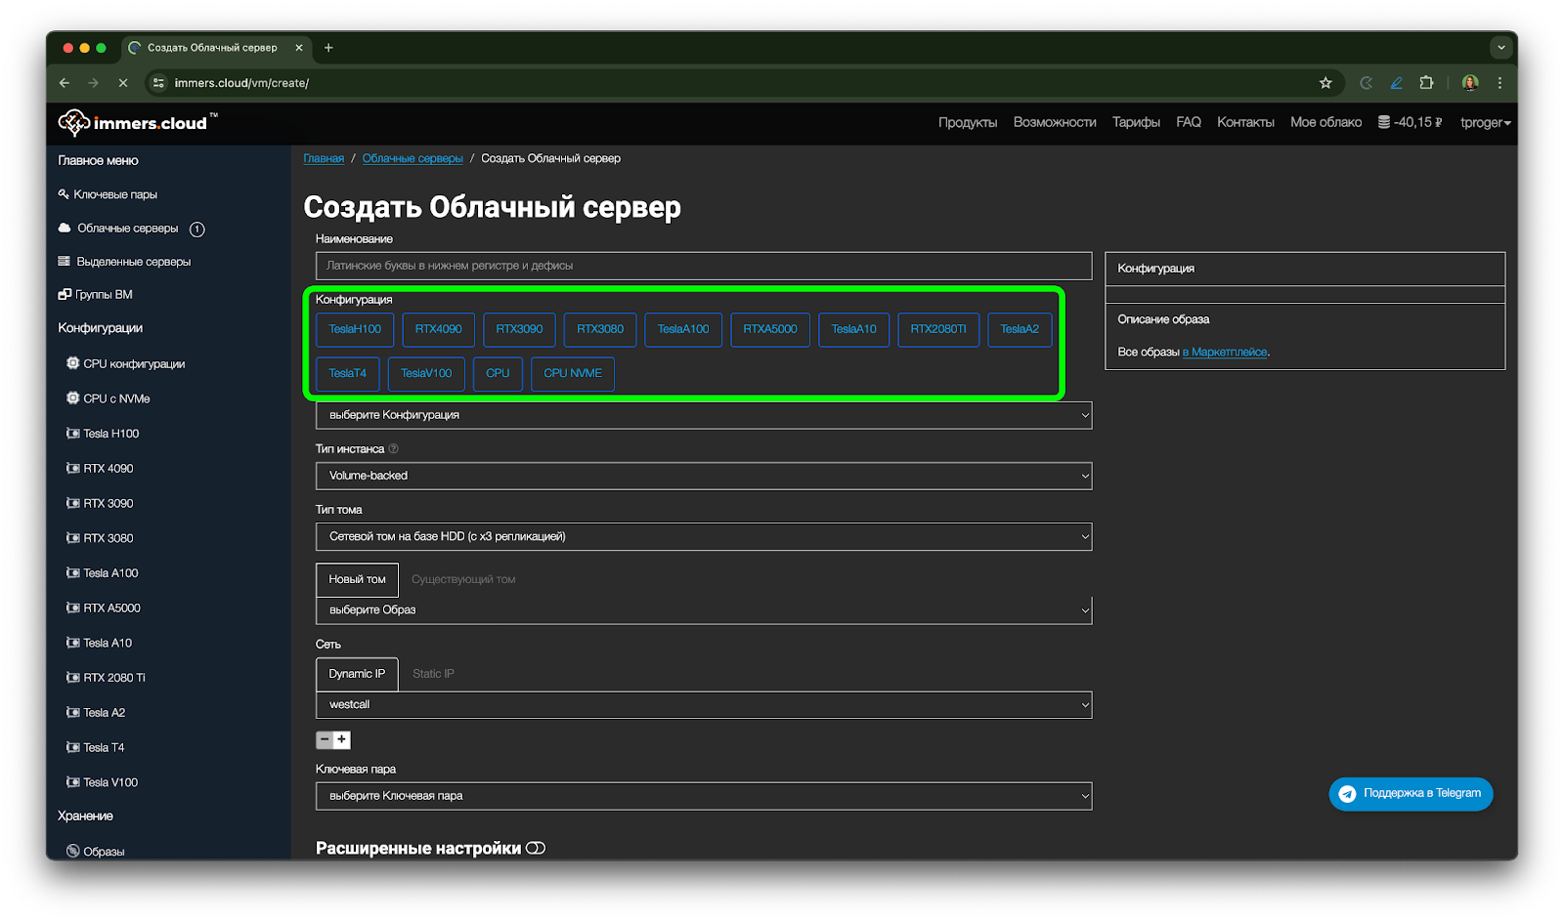1564x921 pixels.
Task: Go back using the browser back arrow
Action: 65,83
